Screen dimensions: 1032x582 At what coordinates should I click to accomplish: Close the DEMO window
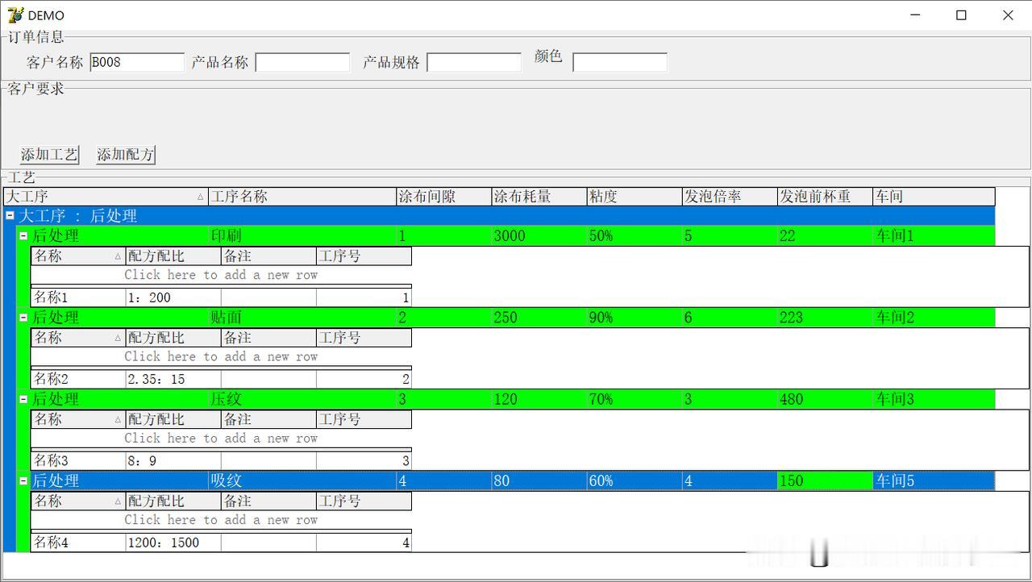coord(1008,15)
